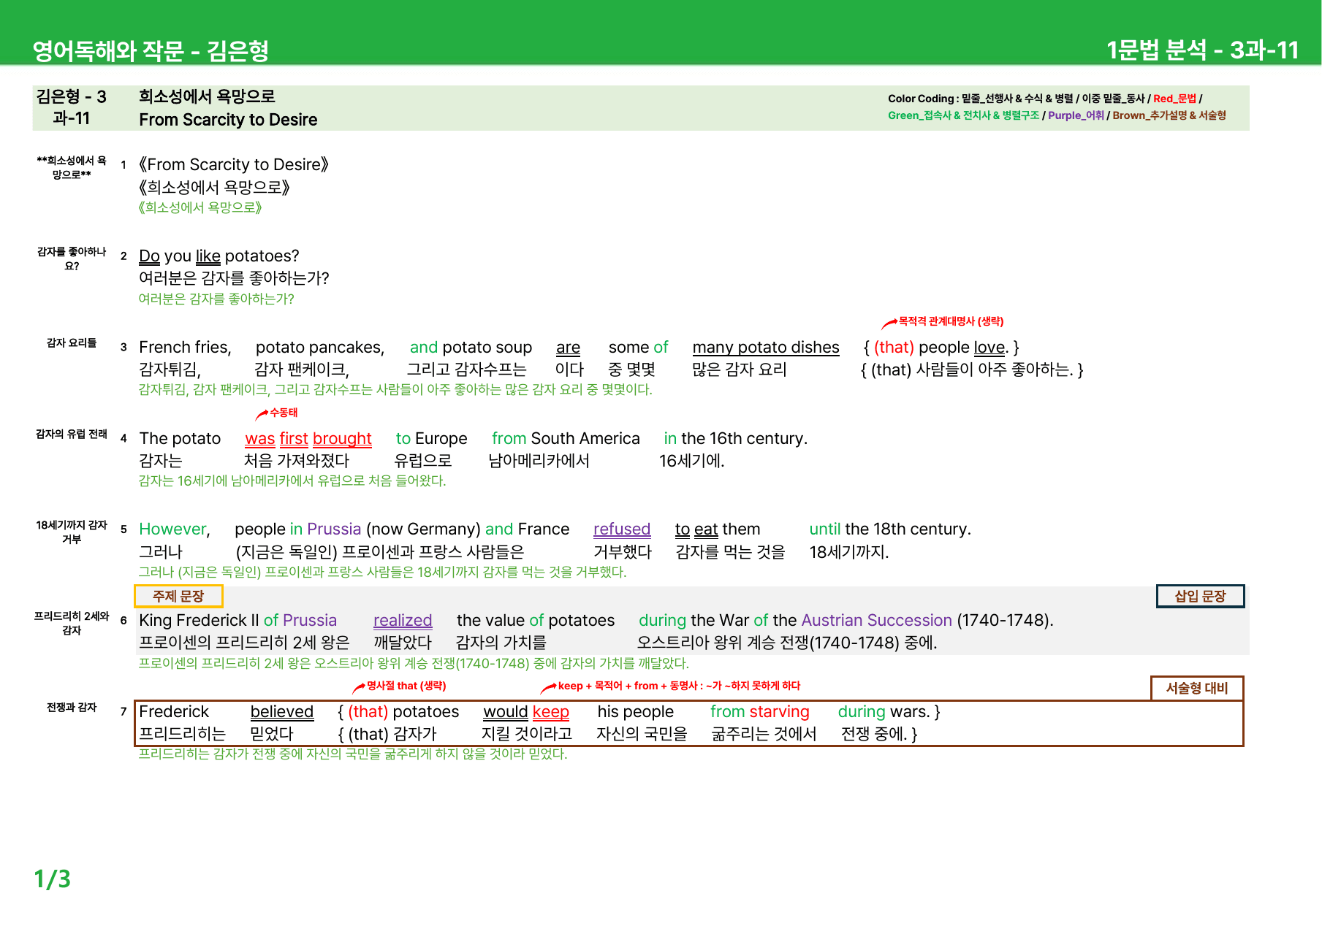Click the header label '1문법 분석 - 3과-11'
Viewport: 1322px width, 934px height.
(x=1202, y=50)
